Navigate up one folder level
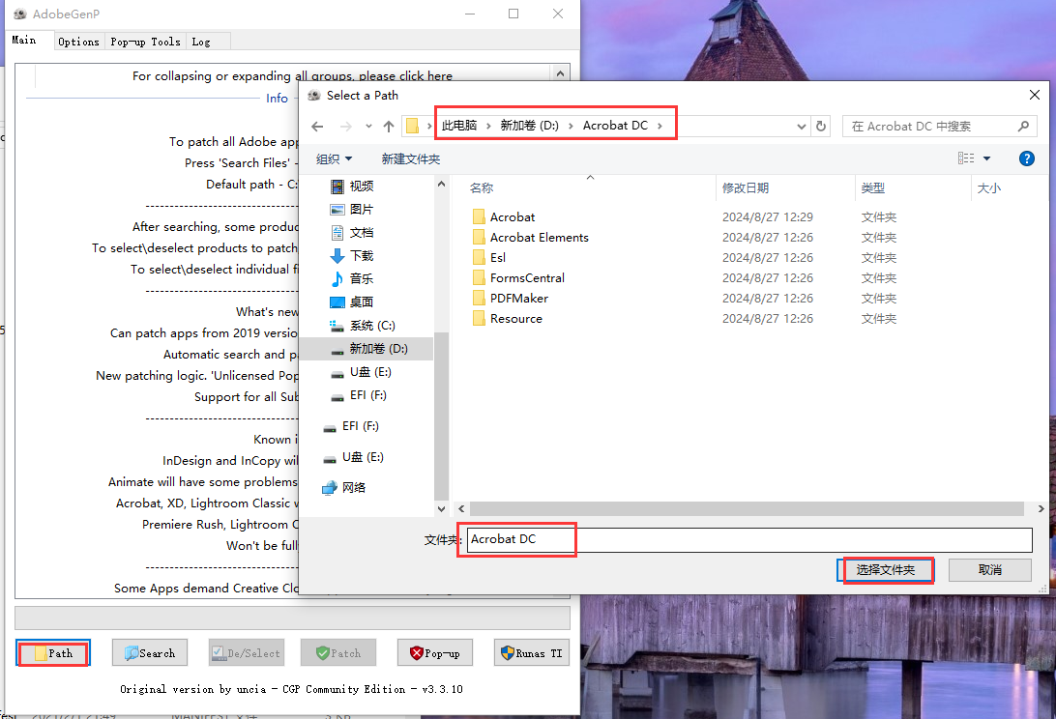This screenshot has height=719, width=1056. [x=388, y=126]
